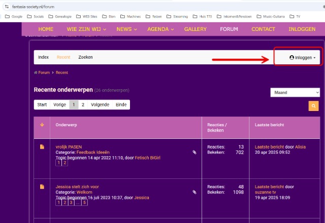Jump to page 5 of Jessica's topic
325x223 pixels.
(x=84, y=203)
